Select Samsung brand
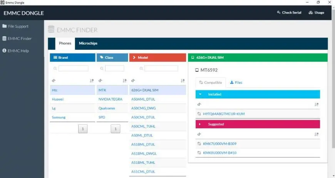The image size is (335, 178). [x=72, y=117]
